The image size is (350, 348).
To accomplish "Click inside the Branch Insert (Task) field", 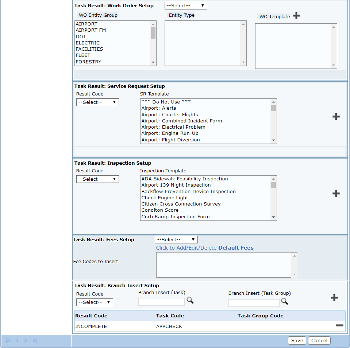I will point(161,302).
